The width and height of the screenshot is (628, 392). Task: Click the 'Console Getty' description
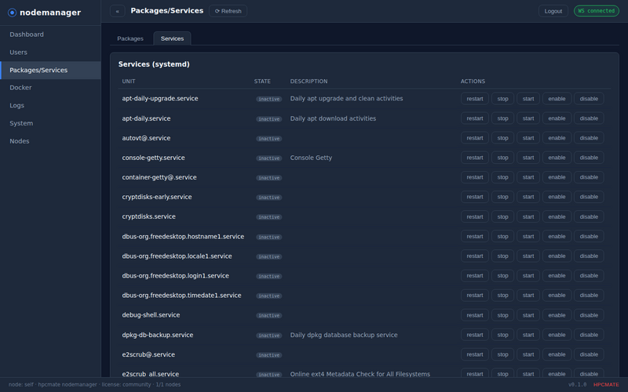[x=311, y=158]
